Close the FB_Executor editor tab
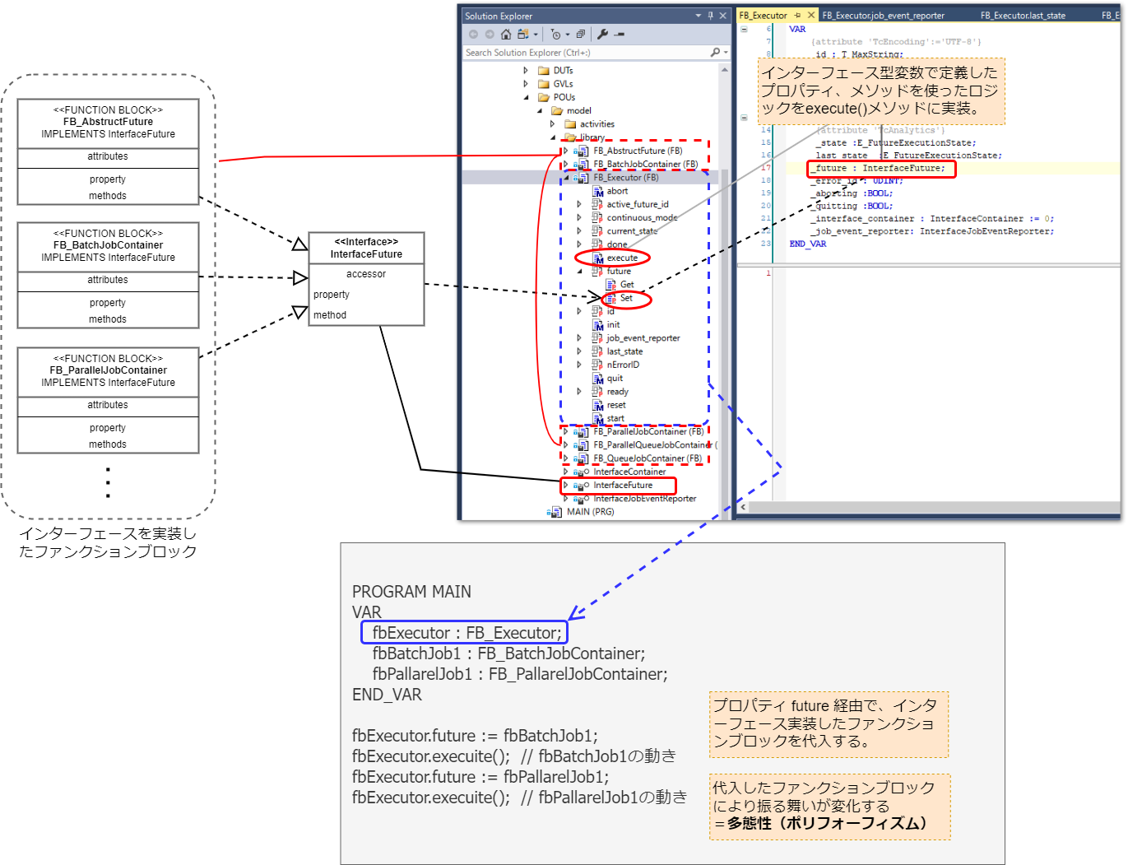This screenshot has height=865, width=1128. [x=811, y=16]
